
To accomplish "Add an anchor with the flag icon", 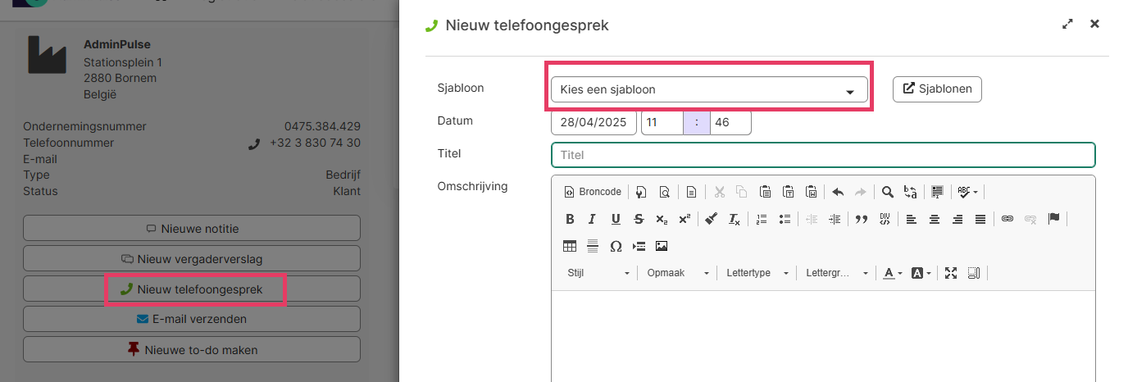I will pyautogui.click(x=1054, y=219).
